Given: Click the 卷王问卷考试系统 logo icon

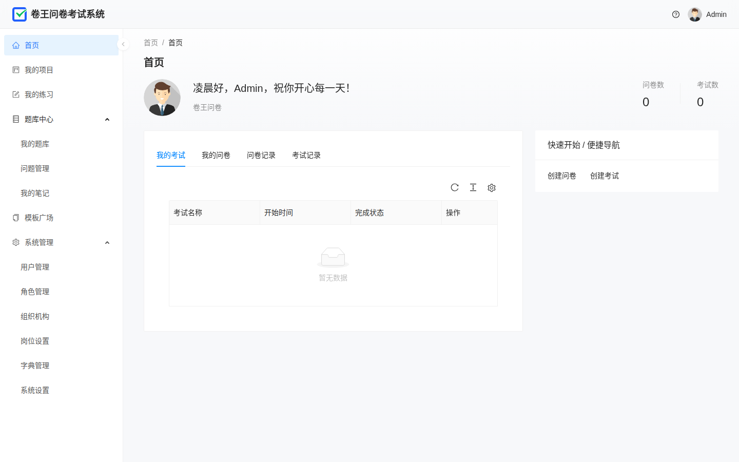Looking at the screenshot, I should click(x=20, y=14).
